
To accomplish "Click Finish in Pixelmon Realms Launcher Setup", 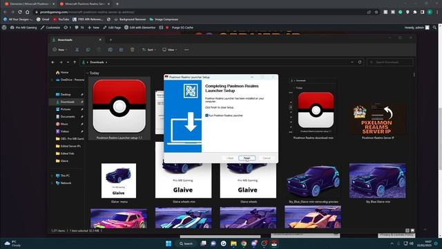I will tap(247, 158).
